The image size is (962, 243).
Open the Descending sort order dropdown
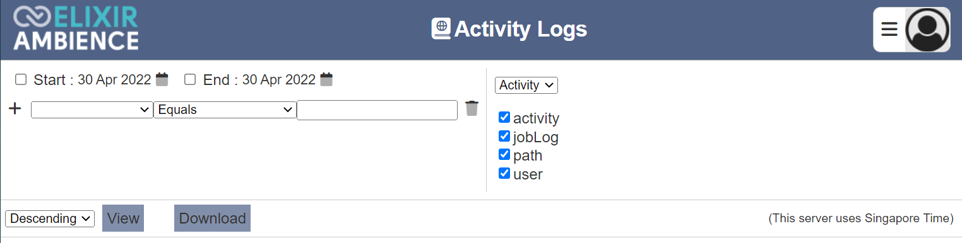[x=50, y=218]
